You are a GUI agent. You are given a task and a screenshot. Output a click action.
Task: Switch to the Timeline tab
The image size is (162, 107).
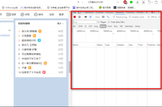[130, 12]
